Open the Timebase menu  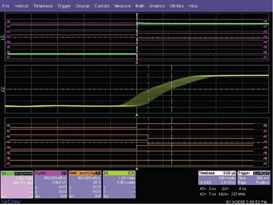[x=43, y=6]
